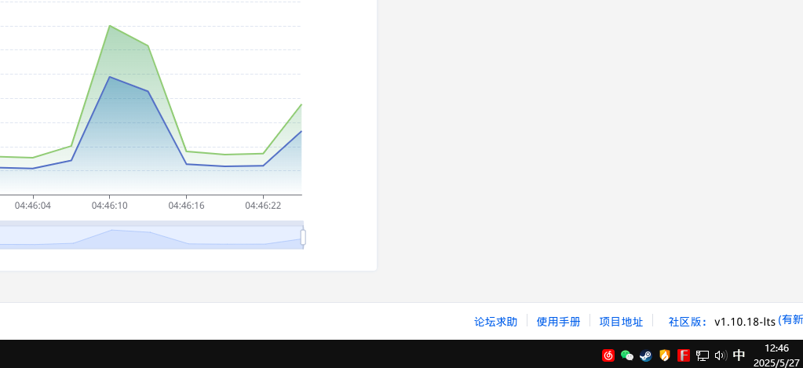Click the version text v1.10.18-lts
The height and width of the screenshot is (368, 803).
point(745,322)
